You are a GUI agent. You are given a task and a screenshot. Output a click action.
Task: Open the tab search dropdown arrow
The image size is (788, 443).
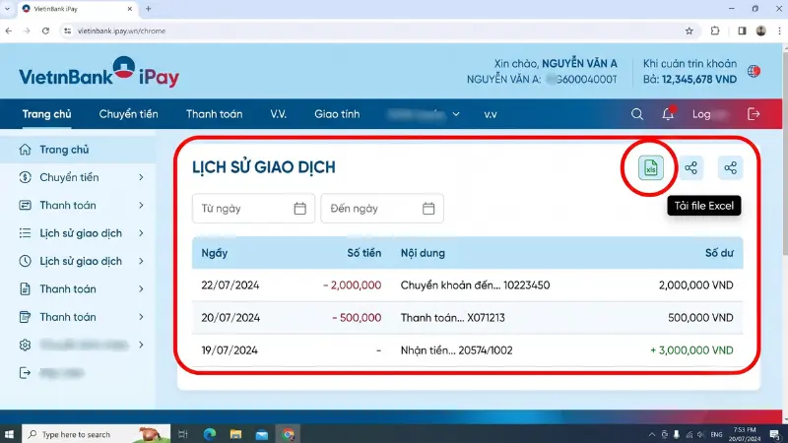point(7,9)
